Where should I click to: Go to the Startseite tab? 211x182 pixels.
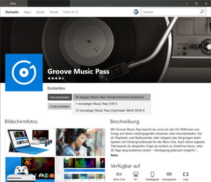click(12, 12)
